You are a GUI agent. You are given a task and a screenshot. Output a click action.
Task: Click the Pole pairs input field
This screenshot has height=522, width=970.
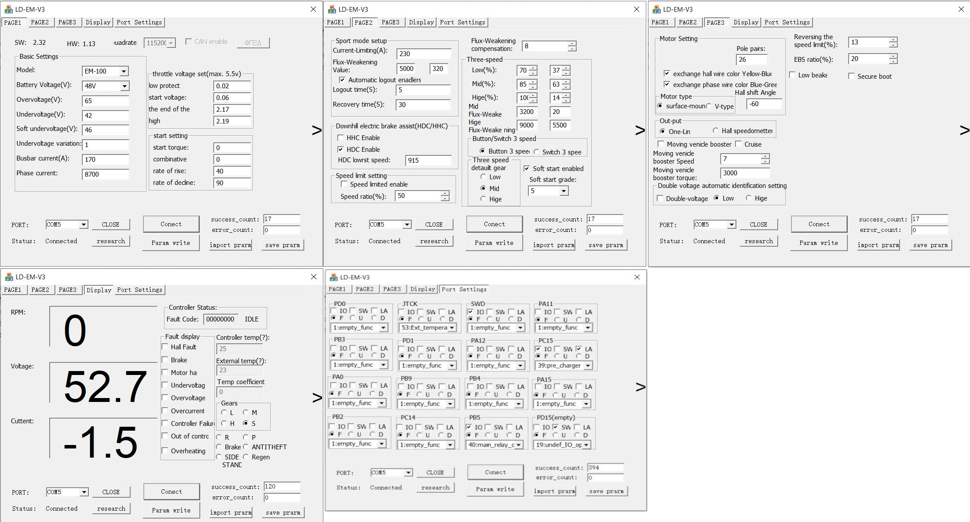pos(751,60)
